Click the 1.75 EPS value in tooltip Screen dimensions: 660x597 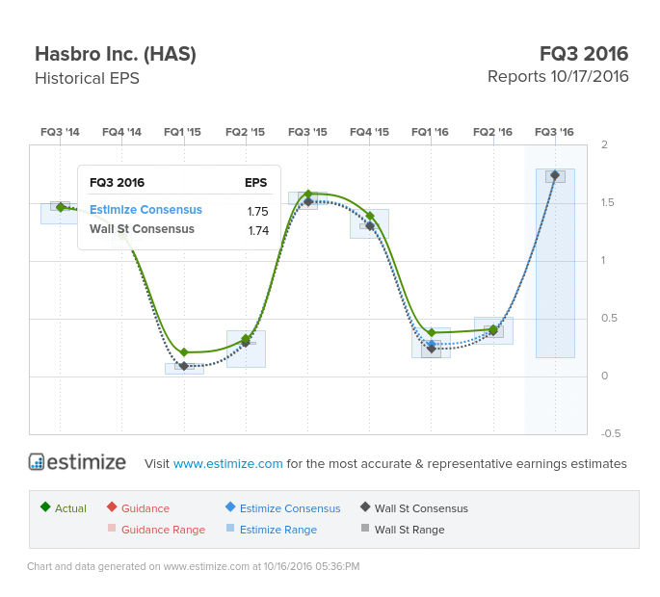257,211
